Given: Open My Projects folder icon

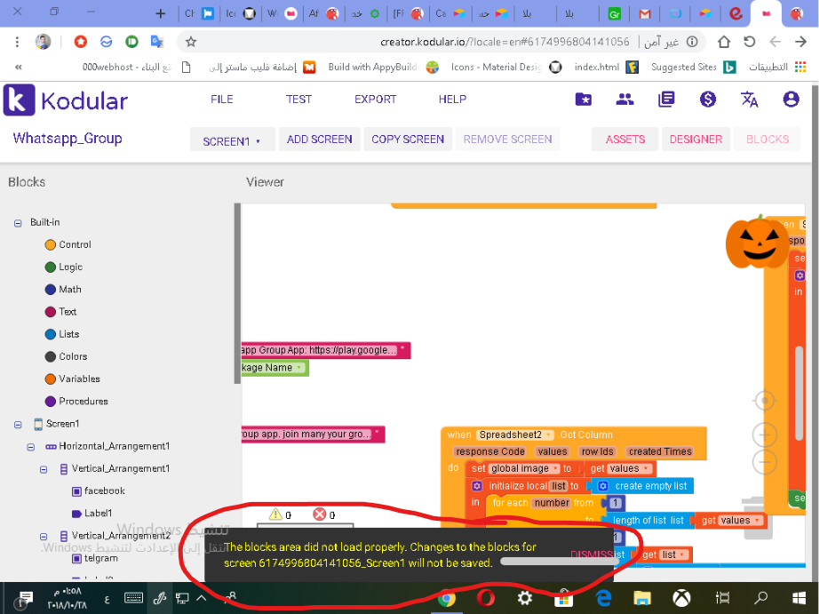Looking at the screenshot, I should 584,100.
